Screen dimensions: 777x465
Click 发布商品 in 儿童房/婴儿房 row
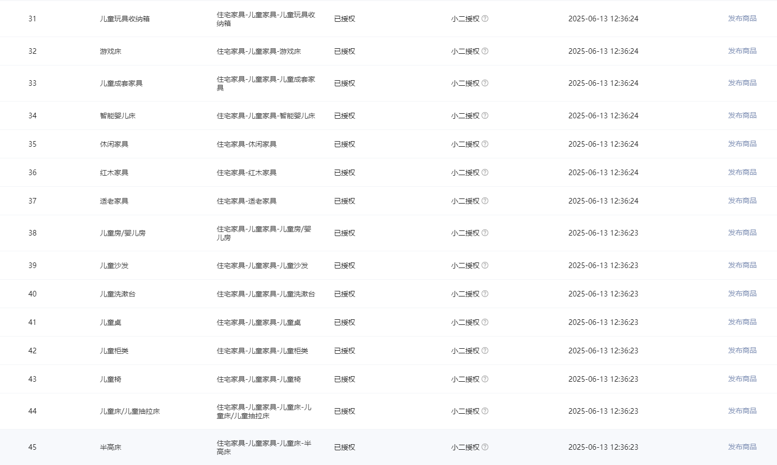pyautogui.click(x=742, y=233)
